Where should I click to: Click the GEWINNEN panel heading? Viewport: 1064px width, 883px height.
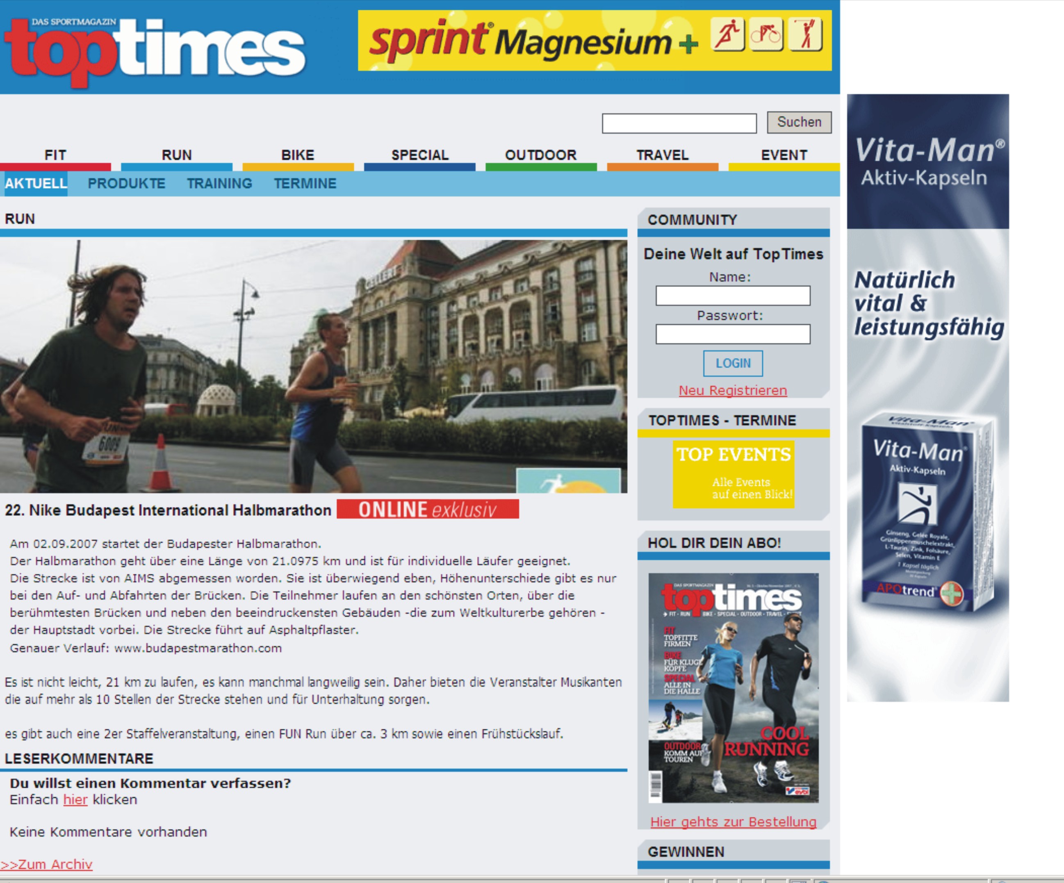click(x=686, y=852)
